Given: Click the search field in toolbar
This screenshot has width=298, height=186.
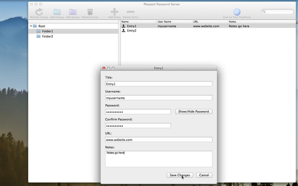Looking at the screenshot, I should click(279, 12).
